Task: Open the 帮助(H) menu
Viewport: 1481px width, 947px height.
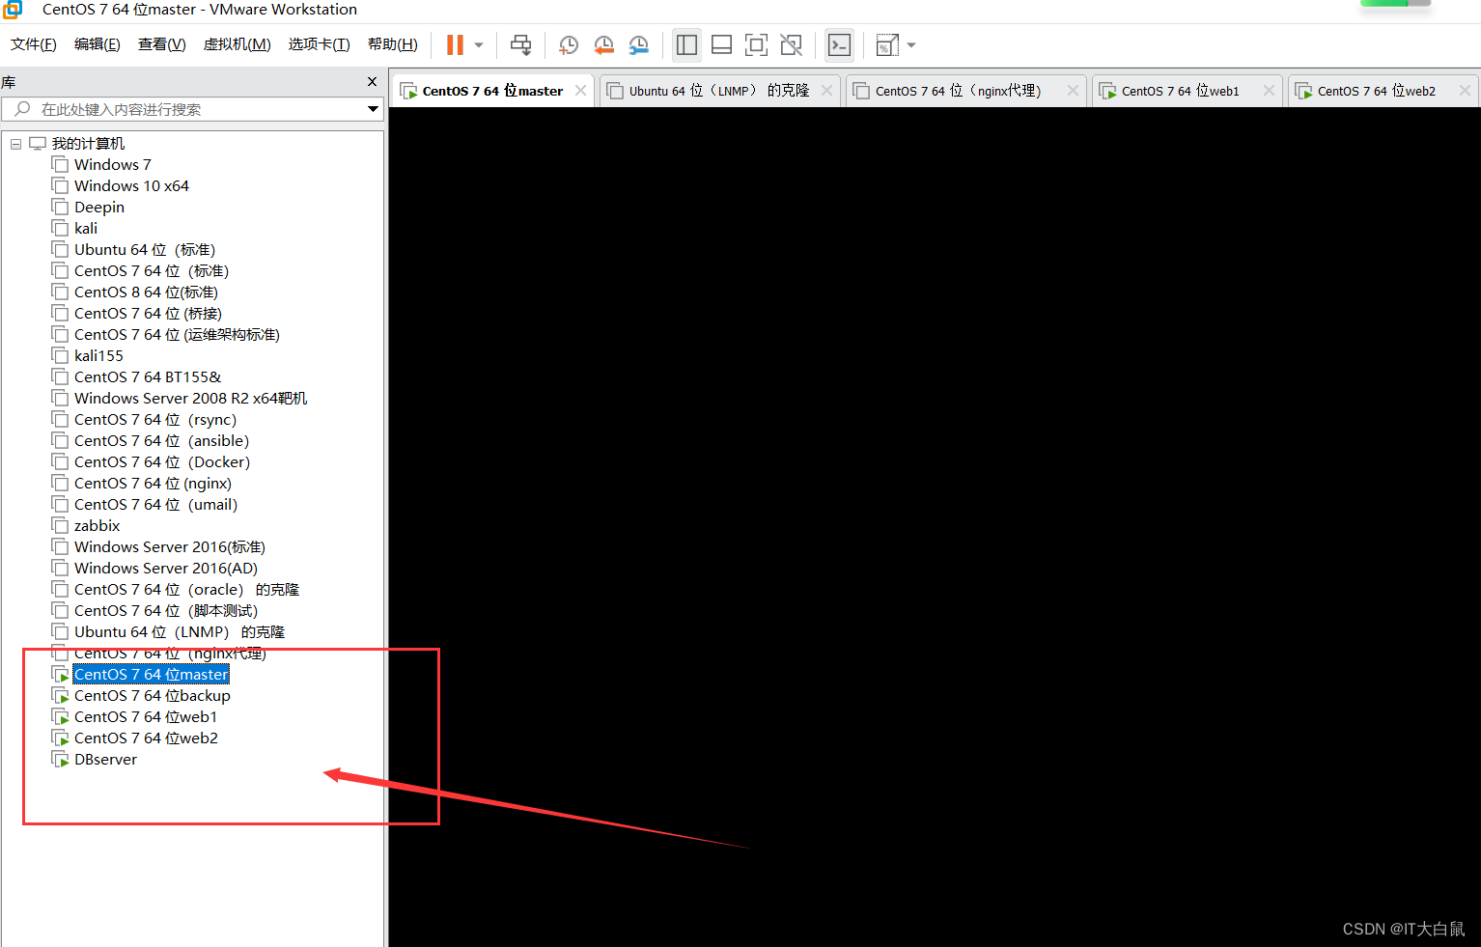Action: tap(392, 43)
